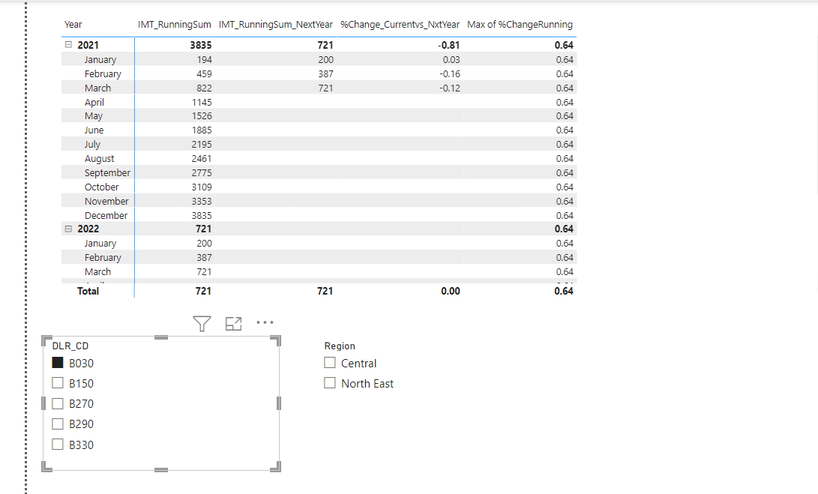Click the bottom-right corner handle of slicer
Viewport: 818px width, 494px height.
(x=276, y=466)
